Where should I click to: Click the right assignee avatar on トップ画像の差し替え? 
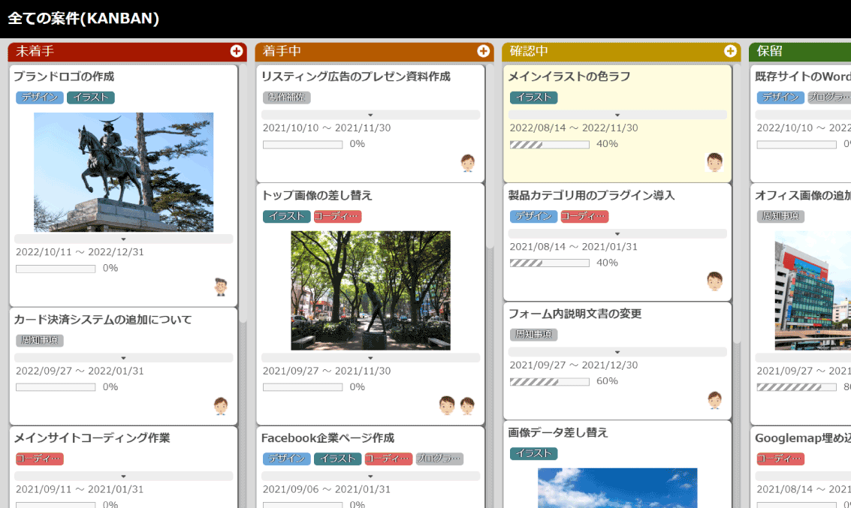coord(467,405)
